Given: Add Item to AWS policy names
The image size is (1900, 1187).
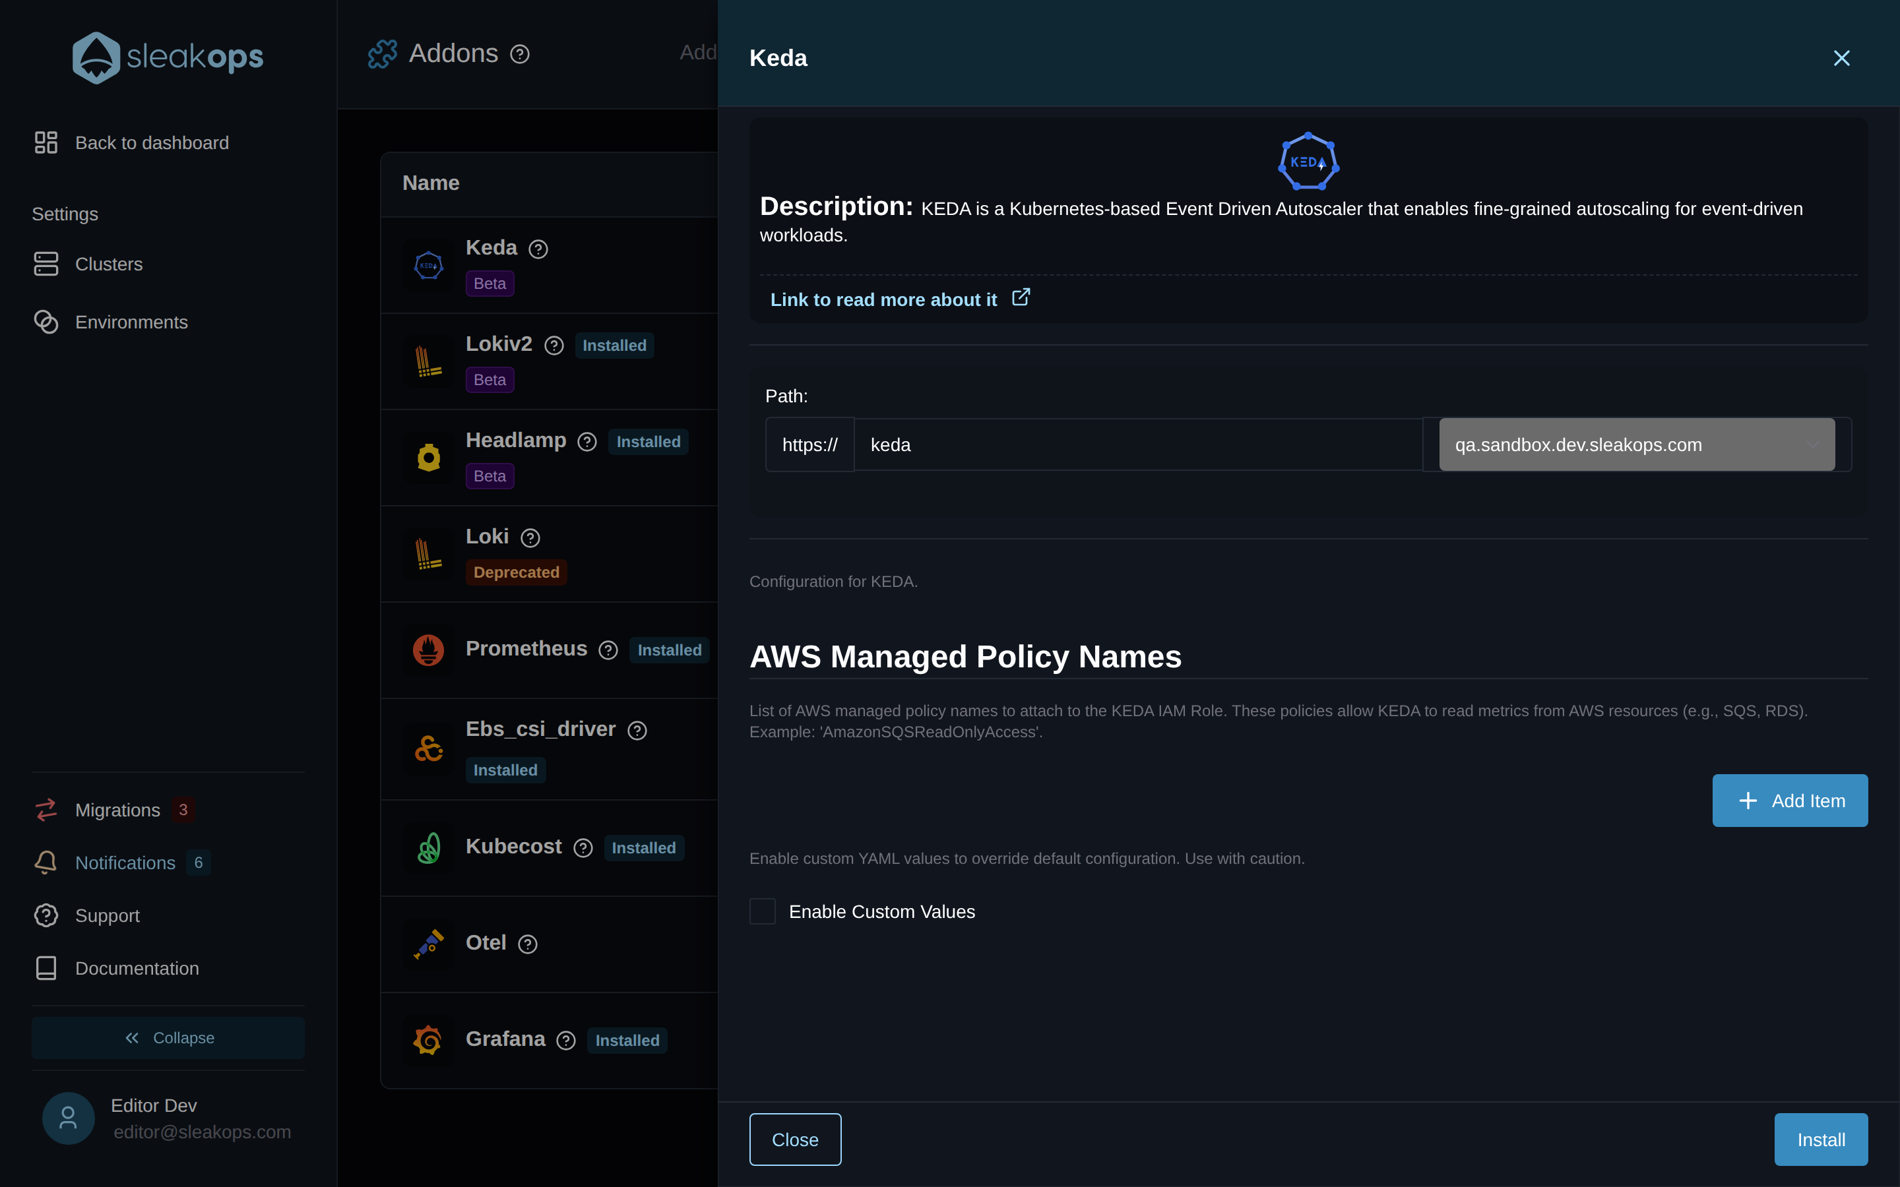Looking at the screenshot, I should click(x=1789, y=800).
